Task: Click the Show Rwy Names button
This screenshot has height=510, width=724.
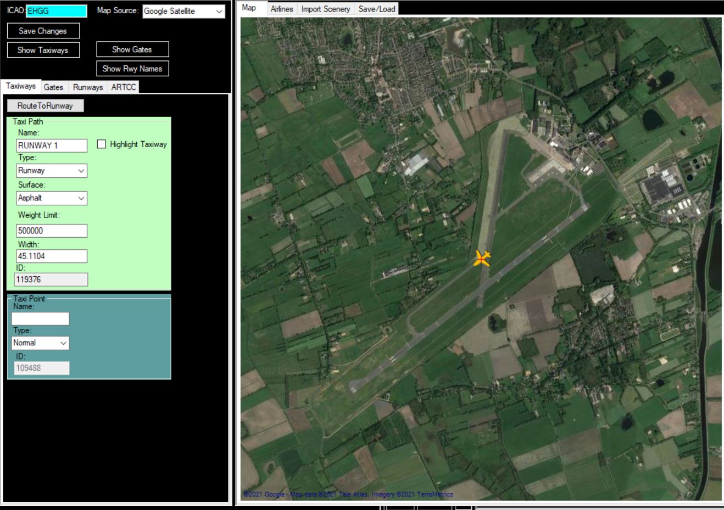Action: 132,69
